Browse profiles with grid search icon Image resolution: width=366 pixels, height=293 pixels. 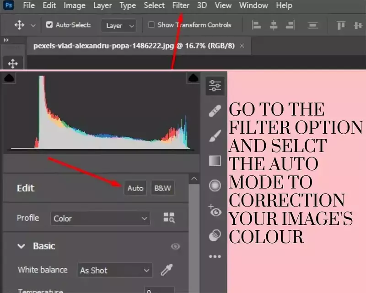point(169,217)
